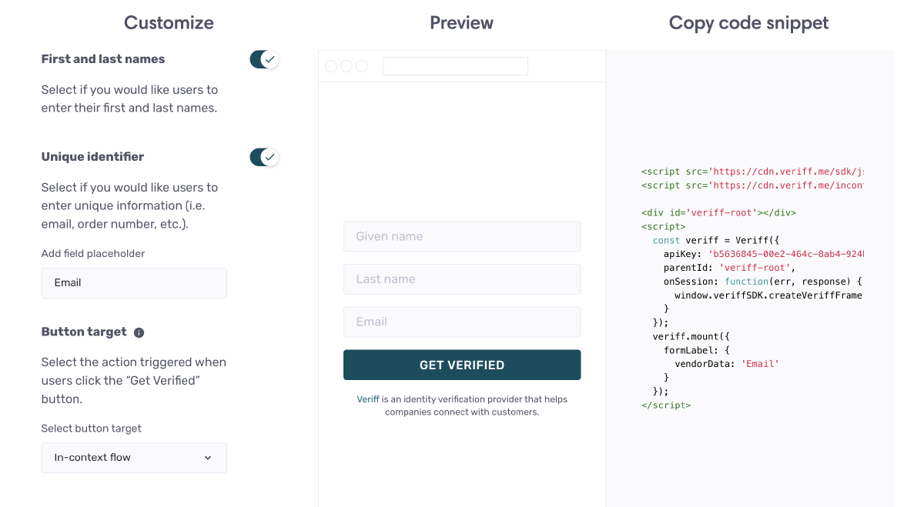Click the third circle in the preview browser bar
The image size is (924, 507).
click(x=361, y=66)
